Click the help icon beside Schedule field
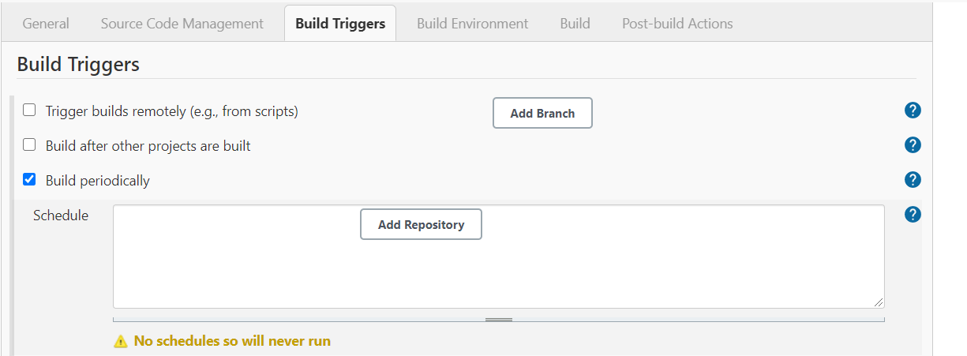Viewport: 967px width, 356px height. tap(913, 214)
